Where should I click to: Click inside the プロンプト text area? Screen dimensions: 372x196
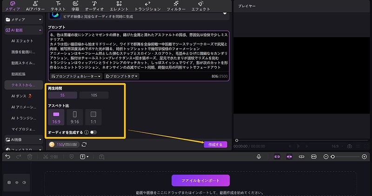pyautogui.click(x=139, y=51)
